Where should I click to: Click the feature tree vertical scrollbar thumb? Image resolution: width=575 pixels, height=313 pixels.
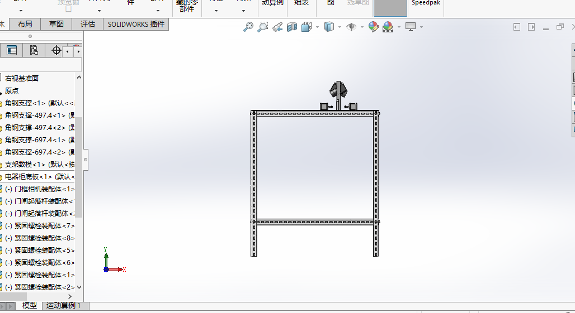(78, 167)
